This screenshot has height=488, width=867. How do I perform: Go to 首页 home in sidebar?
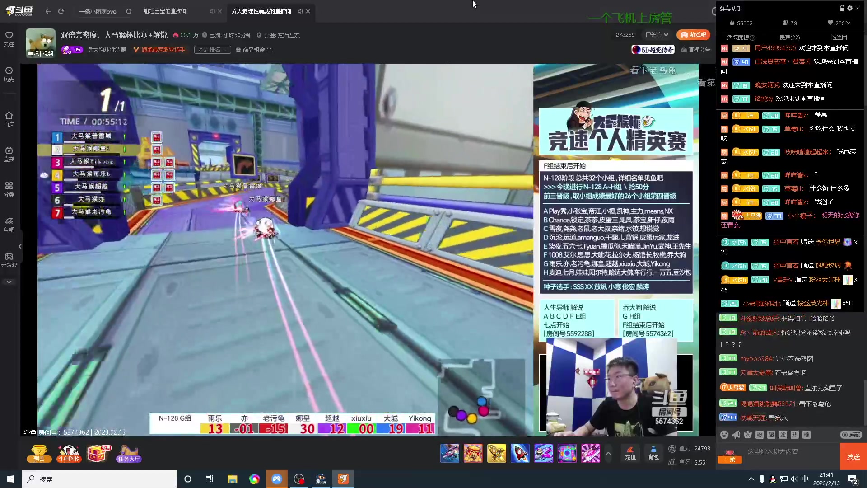pos(9,119)
